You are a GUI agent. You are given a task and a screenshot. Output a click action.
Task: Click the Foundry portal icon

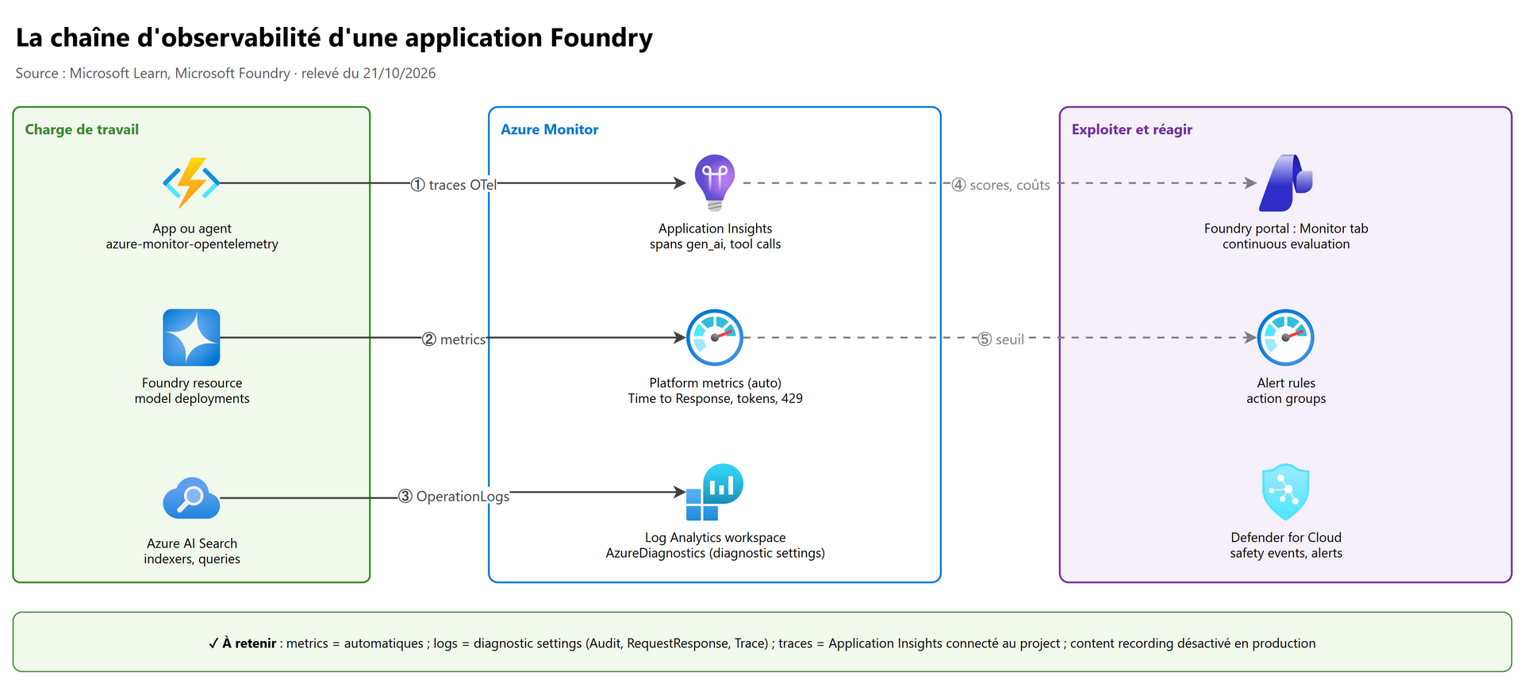[x=1286, y=183]
